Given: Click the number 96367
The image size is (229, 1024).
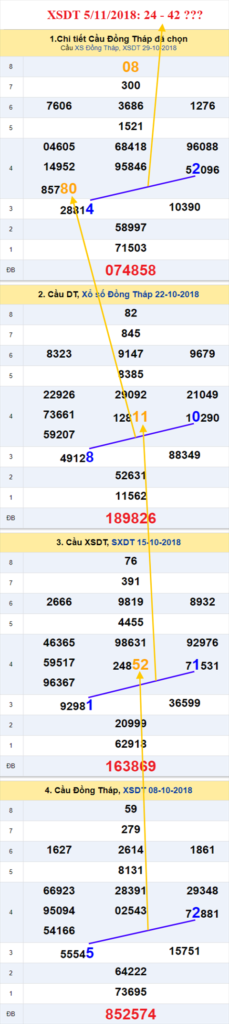Looking at the screenshot, I should tap(59, 683).
